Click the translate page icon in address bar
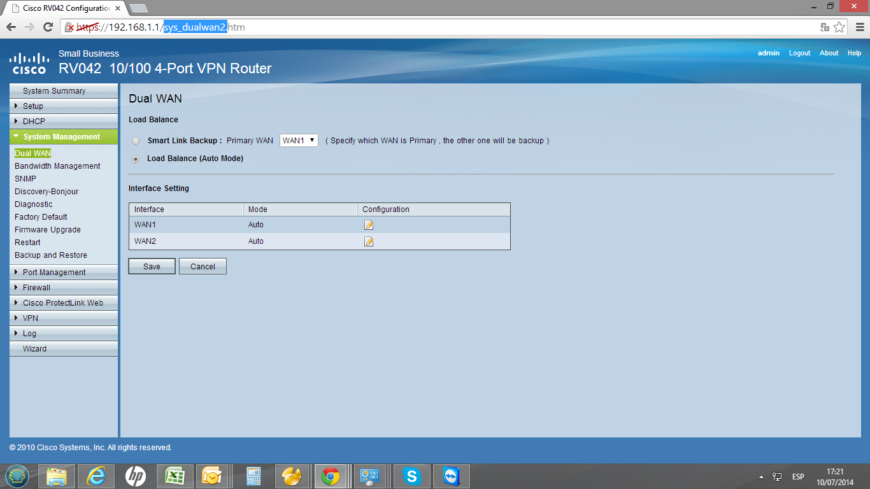Image resolution: width=870 pixels, height=489 pixels. (x=825, y=27)
